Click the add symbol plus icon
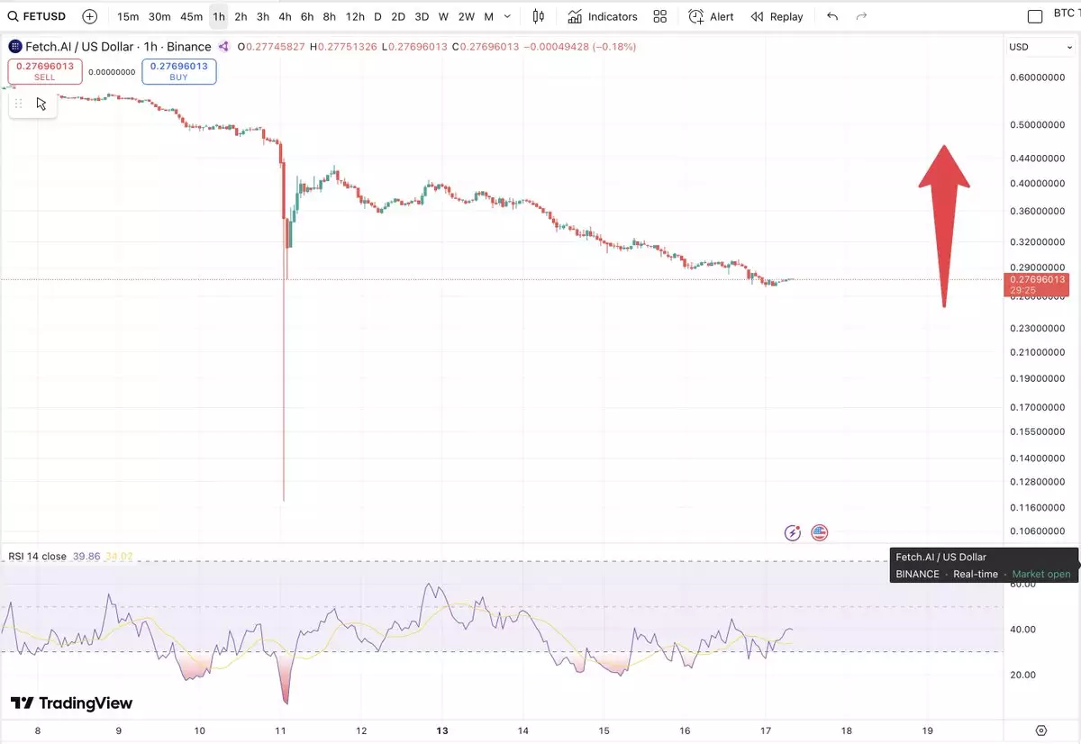Viewport: 1081px width, 744px height. (90, 16)
